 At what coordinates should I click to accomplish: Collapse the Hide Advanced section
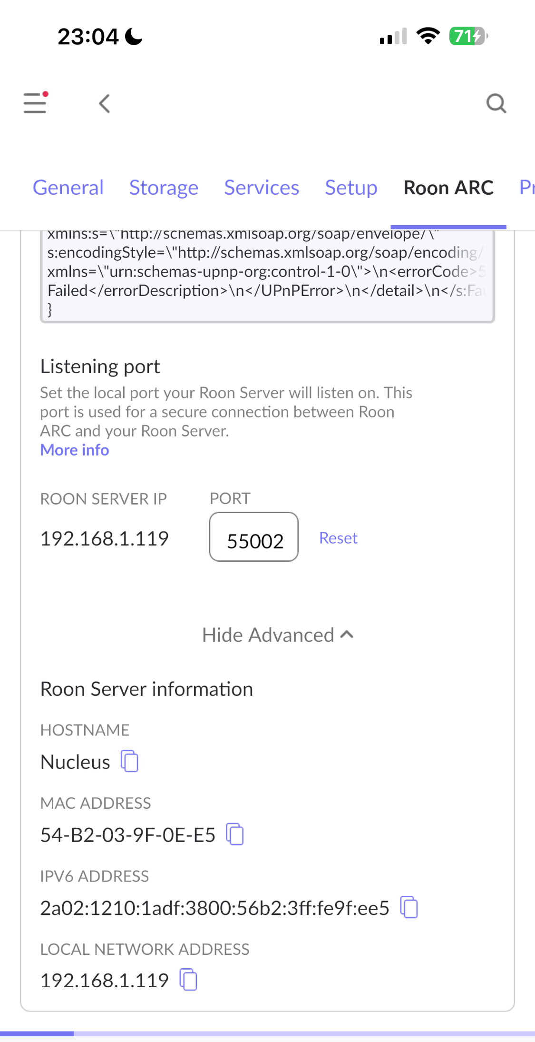(x=278, y=635)
